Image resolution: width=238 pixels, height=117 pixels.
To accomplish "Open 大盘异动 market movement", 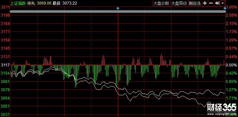I will click(179, 3).
